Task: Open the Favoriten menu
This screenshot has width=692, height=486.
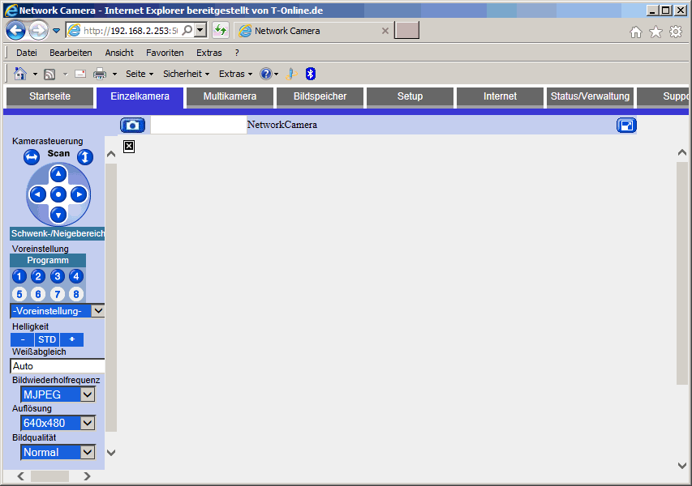Action: (165, 53)
